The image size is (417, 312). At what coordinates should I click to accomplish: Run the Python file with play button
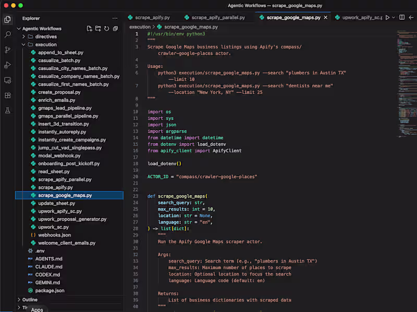(x=387, y=18)
